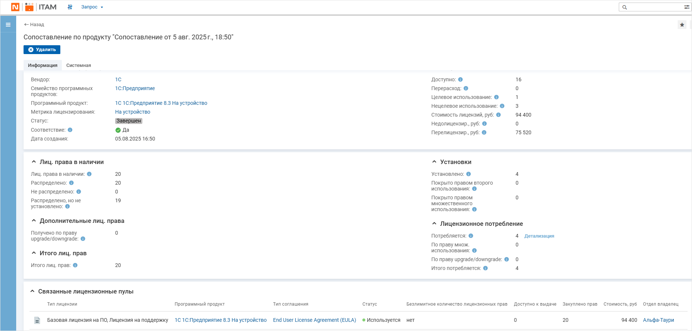Click info icon beside Соответствие label
This screenshot has height=331, width=692.
coord(70,130)
